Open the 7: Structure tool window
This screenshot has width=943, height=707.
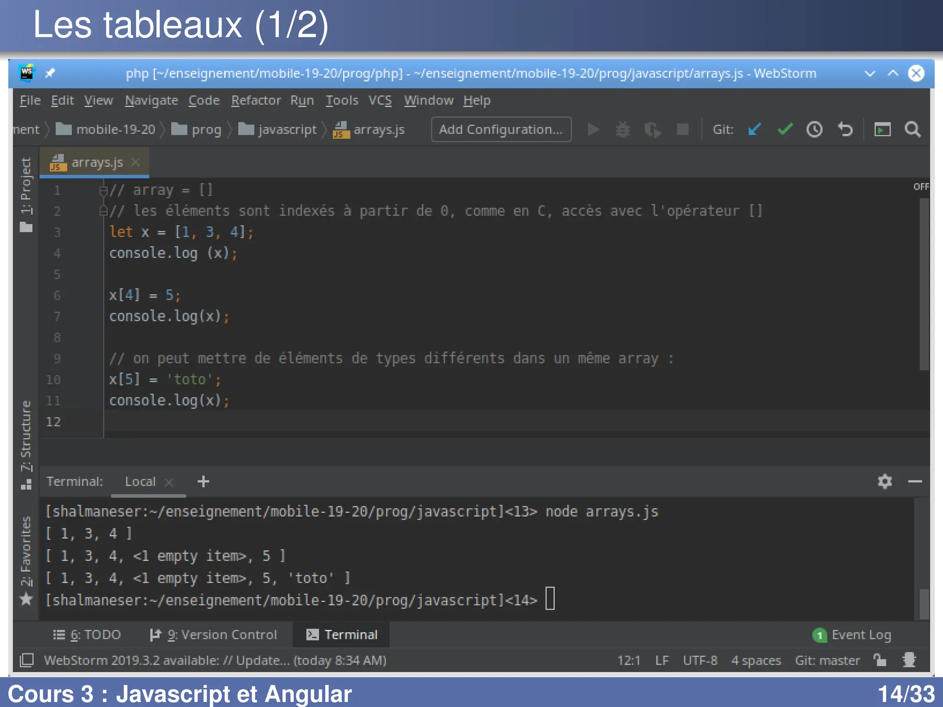point(26,445)
